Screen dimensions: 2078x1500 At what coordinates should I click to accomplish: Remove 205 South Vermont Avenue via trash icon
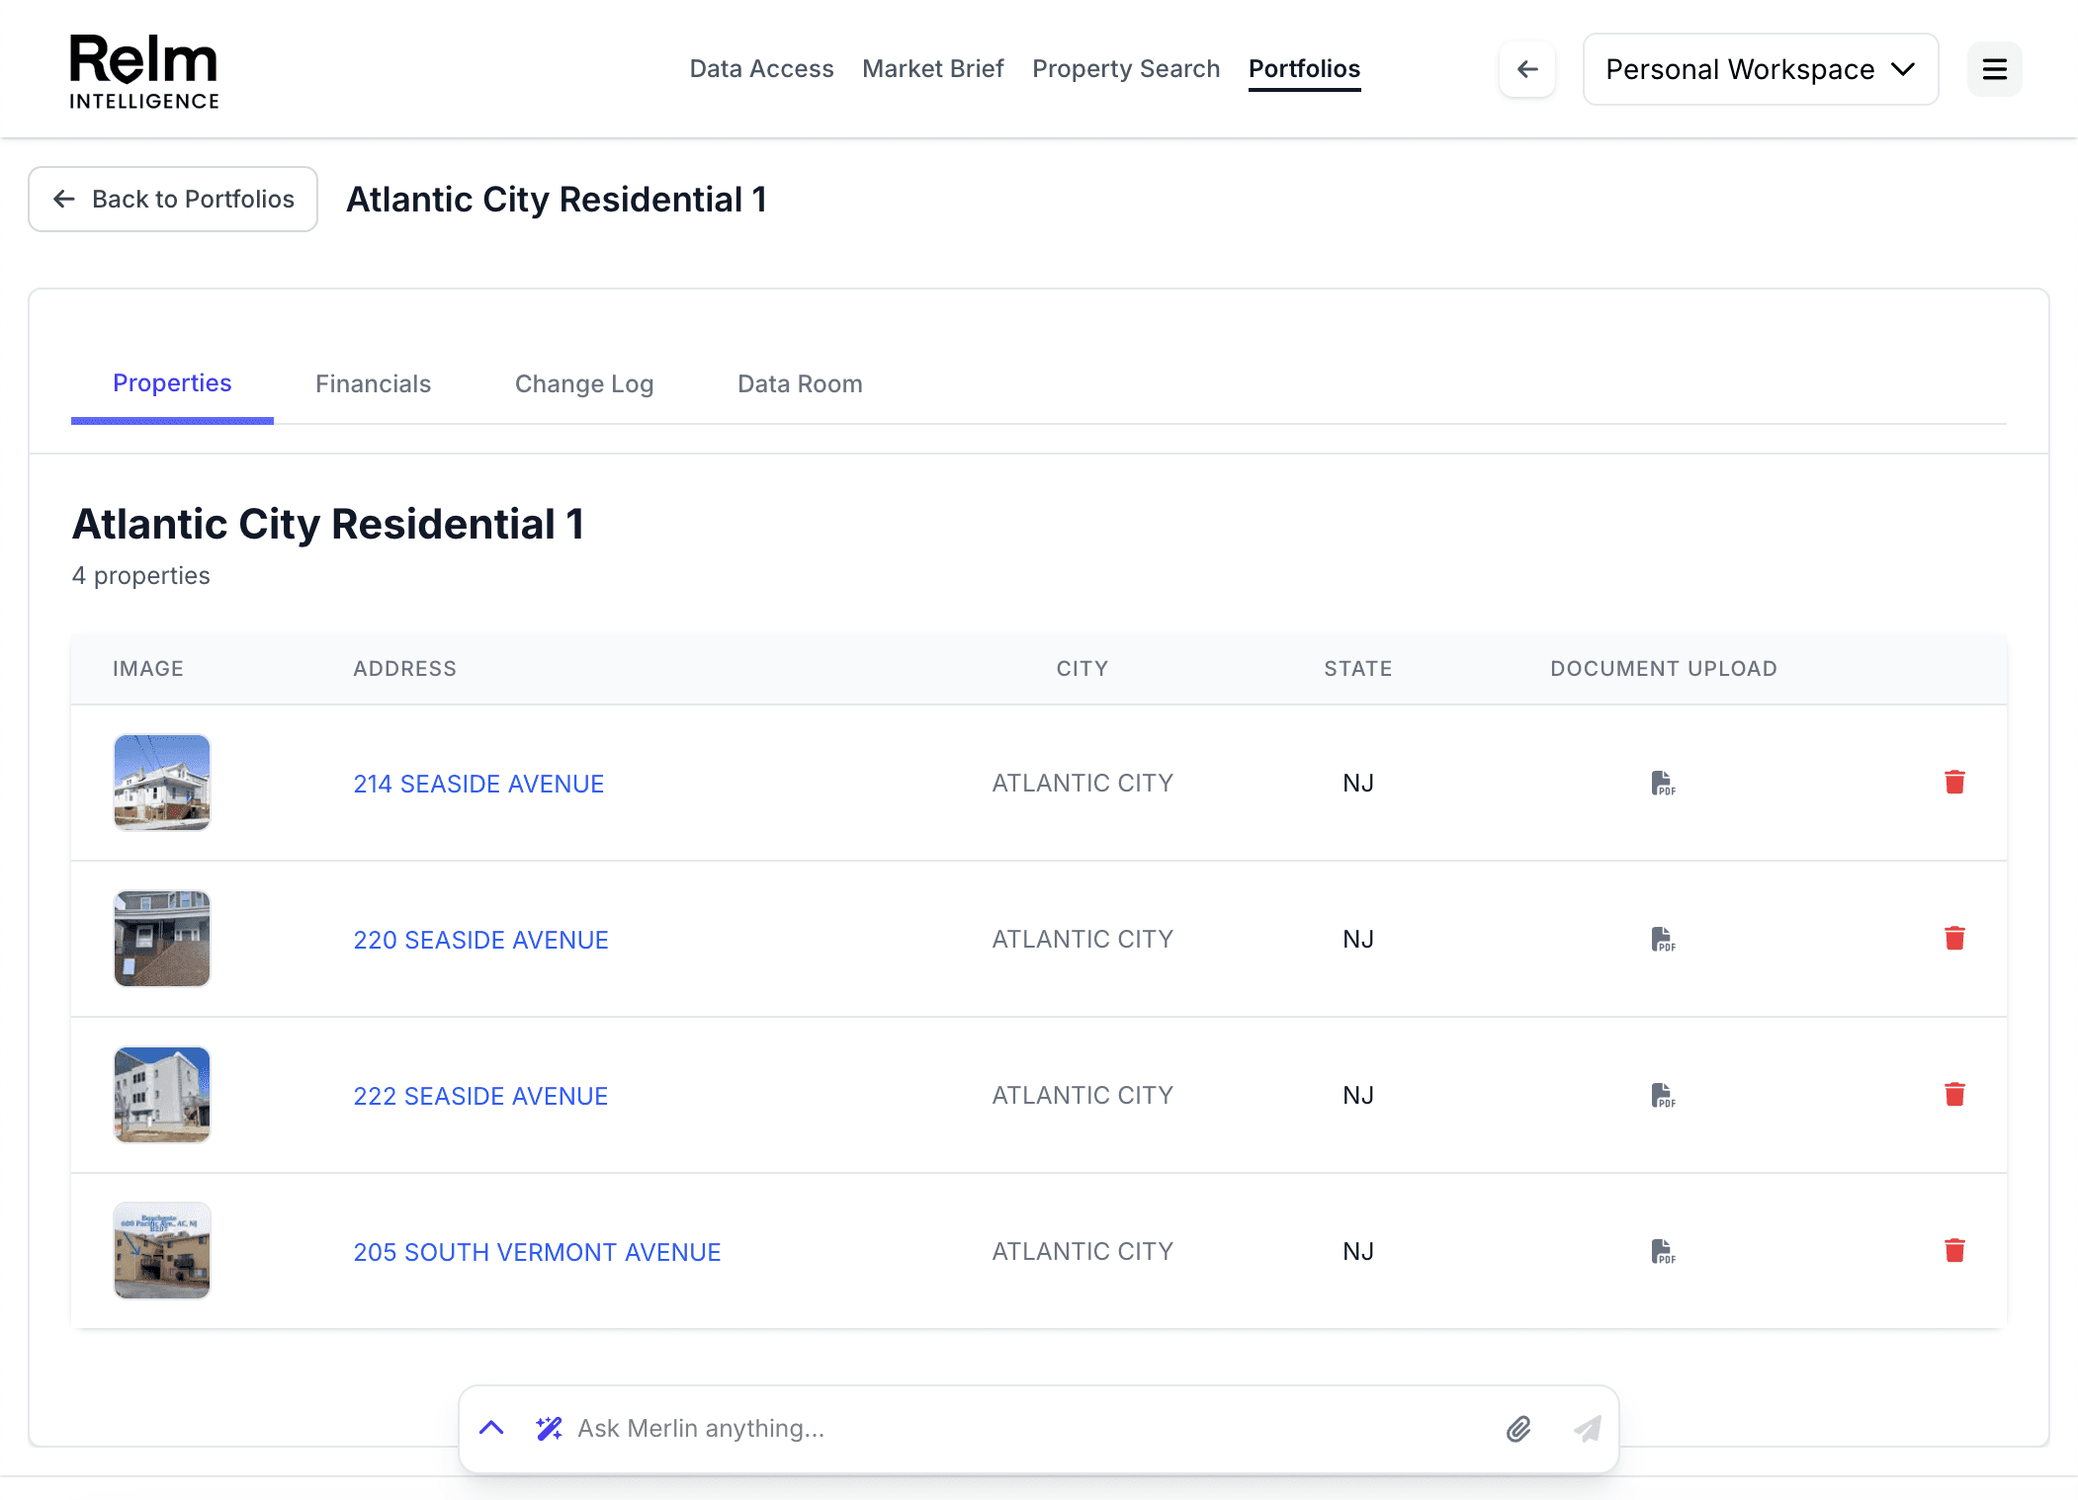tap(1953, 1251)
